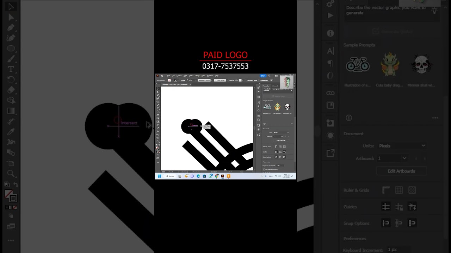Open the Illustrator search magnifier icon
Image resolution: width=451 pixels, height=253 pixels.
pyautogui.click(x=269, y=76)
